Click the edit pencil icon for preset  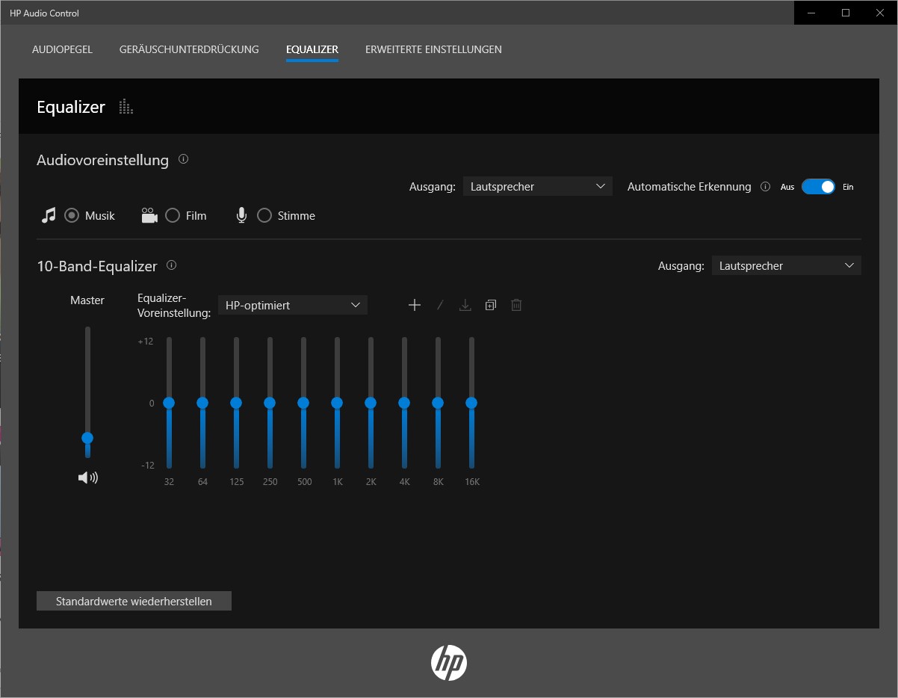(x=440, y=305)
